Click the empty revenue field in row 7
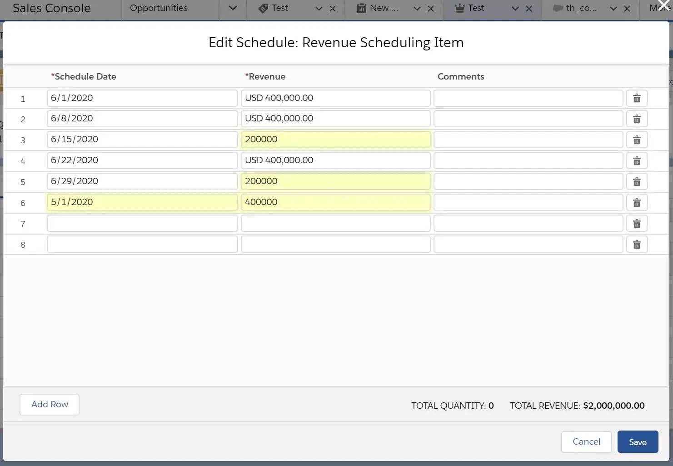The image size is (673, 466). tap(336, 224)
